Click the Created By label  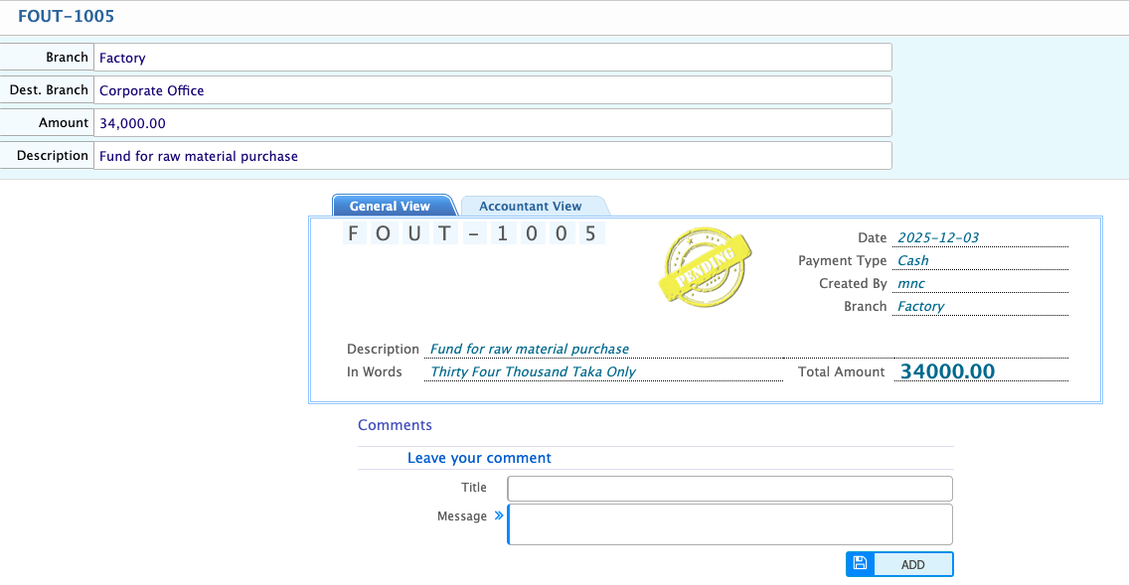tap(854, 283)
